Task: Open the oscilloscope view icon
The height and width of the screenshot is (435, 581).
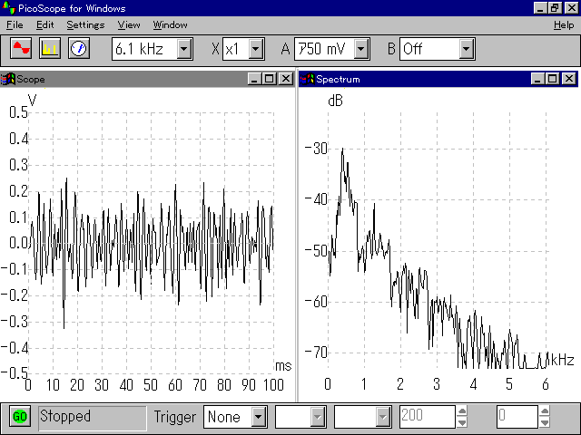Action: [x=21, y=48]
